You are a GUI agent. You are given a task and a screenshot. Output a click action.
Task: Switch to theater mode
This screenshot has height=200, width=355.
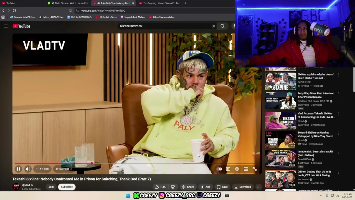[x=246, y=169]
